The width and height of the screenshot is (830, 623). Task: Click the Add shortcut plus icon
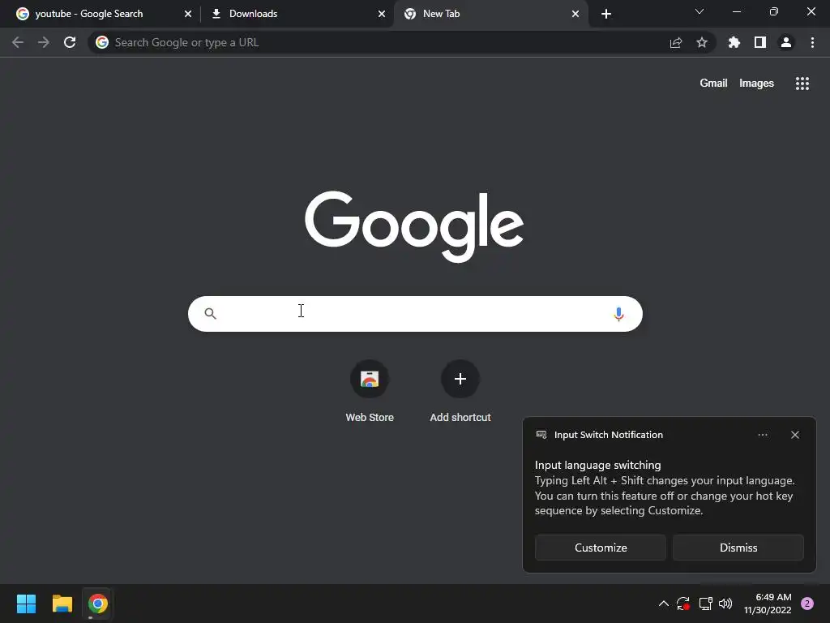click(460, 379)
